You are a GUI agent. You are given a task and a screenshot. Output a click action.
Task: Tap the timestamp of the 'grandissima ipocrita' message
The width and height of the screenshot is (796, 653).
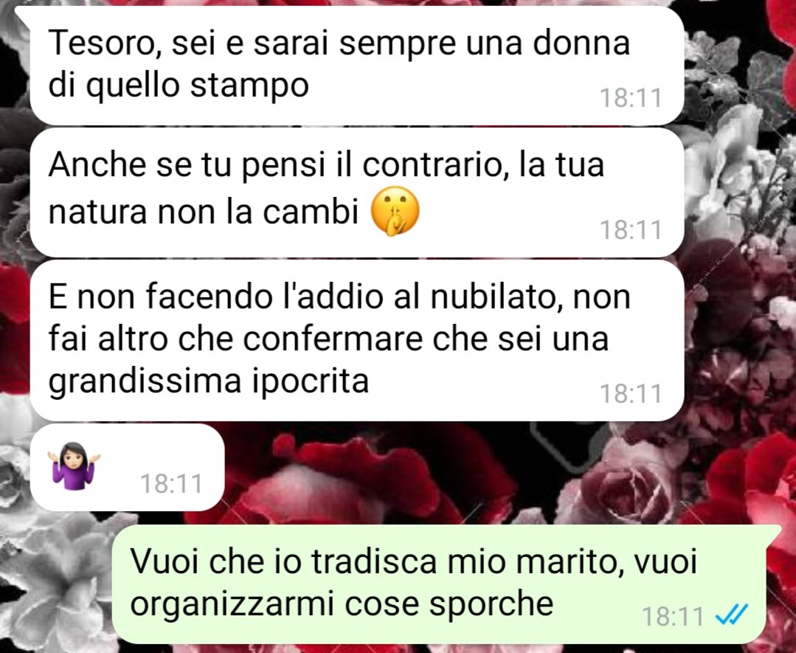(x=631, y=393)
